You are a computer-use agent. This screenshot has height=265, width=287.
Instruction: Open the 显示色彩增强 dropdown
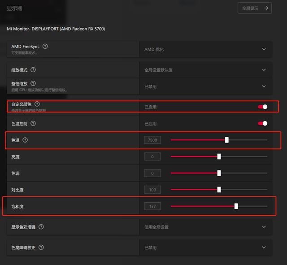coord(264,227)
